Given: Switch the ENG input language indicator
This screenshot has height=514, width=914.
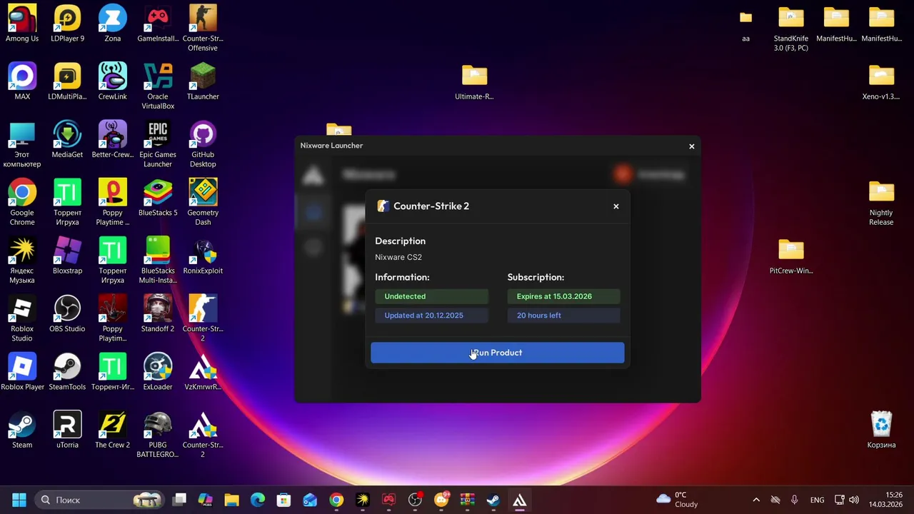Looking at the screenshot, I should 817,500.
